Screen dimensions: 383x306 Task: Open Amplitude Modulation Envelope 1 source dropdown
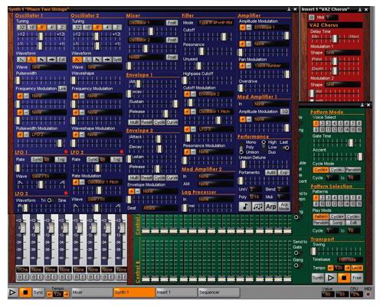[x=271, y=28]
